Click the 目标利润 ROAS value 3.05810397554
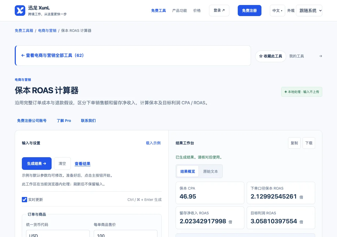Screen dimensions: 337x237 [x=274, y=221]
